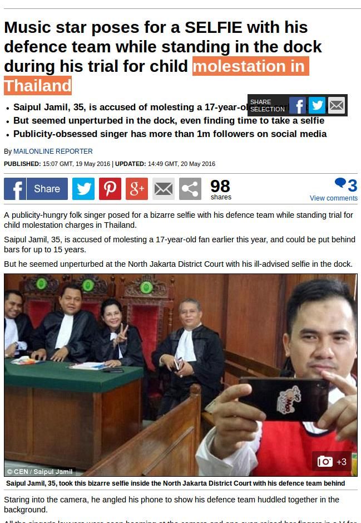
Task: Email the selection using popup envelope icon
Action: [337, 105]
